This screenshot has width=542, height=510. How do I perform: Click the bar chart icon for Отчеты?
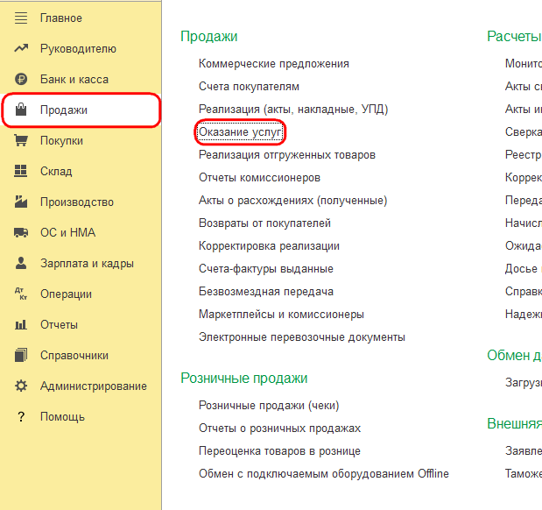[21, 324]
